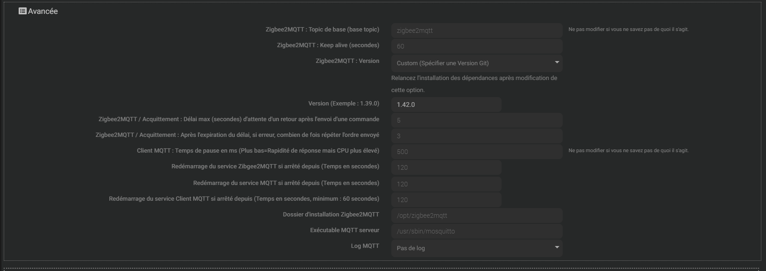
Task: Click the Zigbee2MQTT base topic label
Action: (x=322, y=30)
